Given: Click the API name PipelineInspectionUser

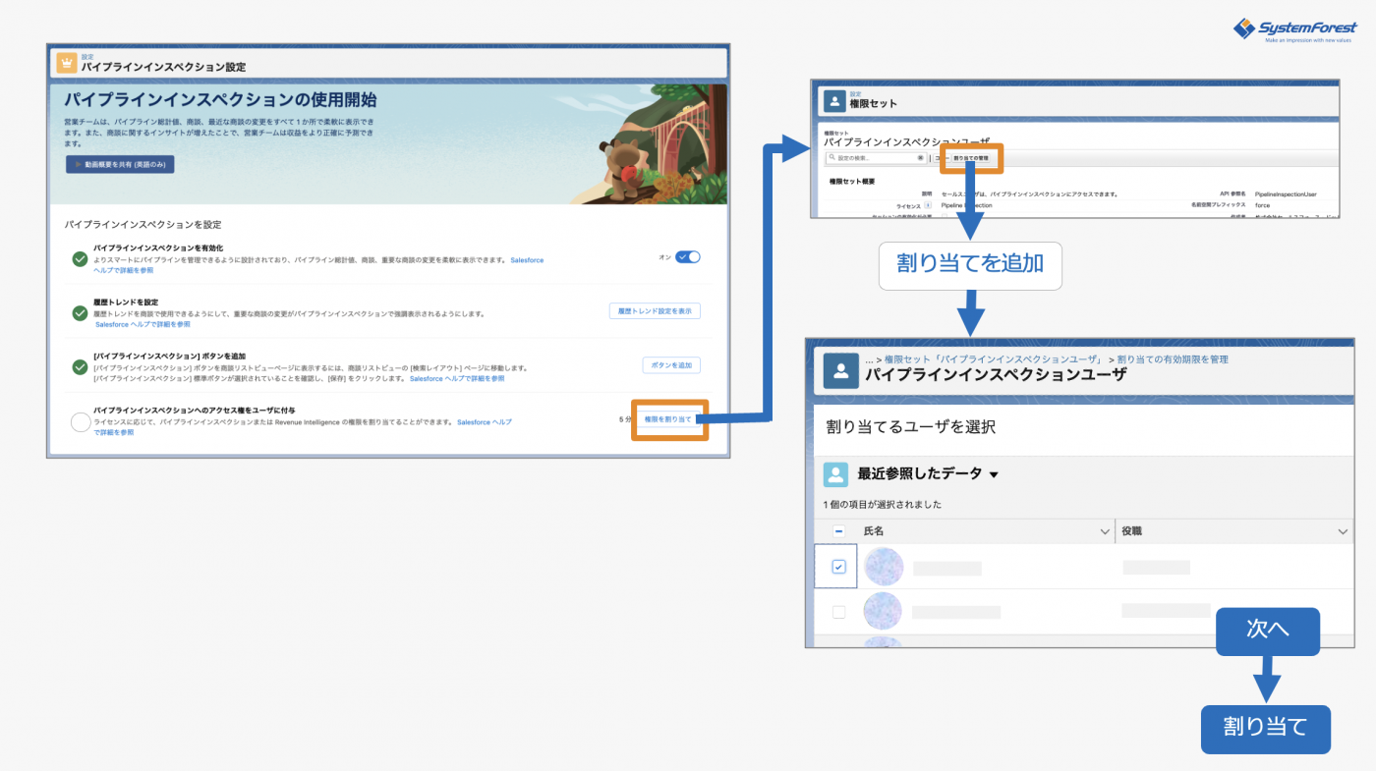Looking at the screenshot, I should [x=1286, y=194].
